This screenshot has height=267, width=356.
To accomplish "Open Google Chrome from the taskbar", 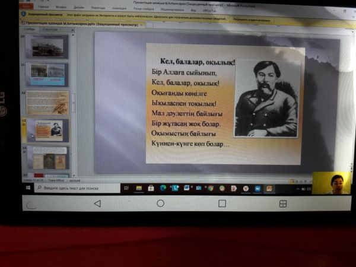I will pyautogui.click(x=210, y=188).
